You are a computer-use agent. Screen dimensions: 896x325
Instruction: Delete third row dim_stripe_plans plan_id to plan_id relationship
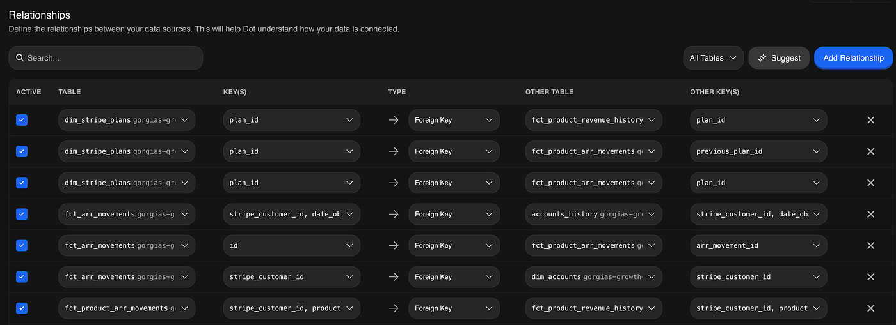coord(870,183)
